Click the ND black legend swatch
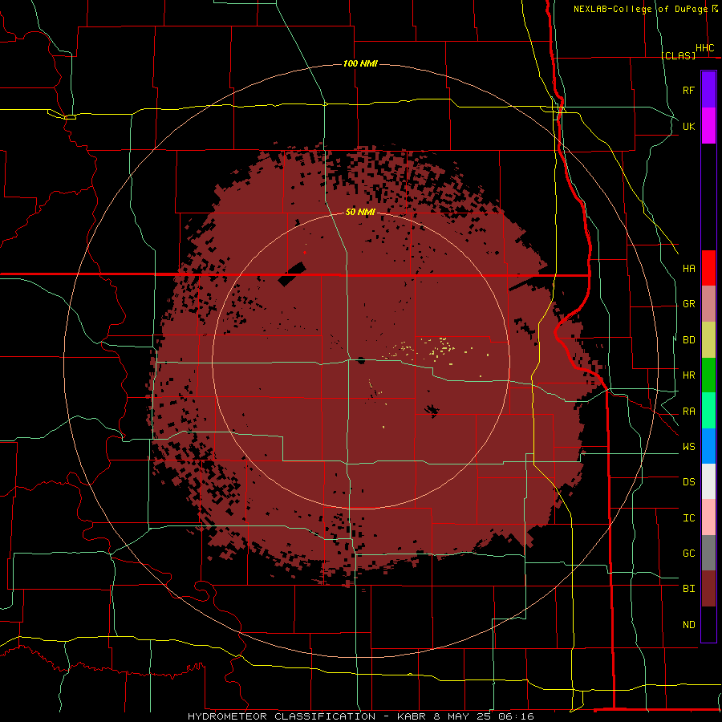 click(x=708, y=624)
